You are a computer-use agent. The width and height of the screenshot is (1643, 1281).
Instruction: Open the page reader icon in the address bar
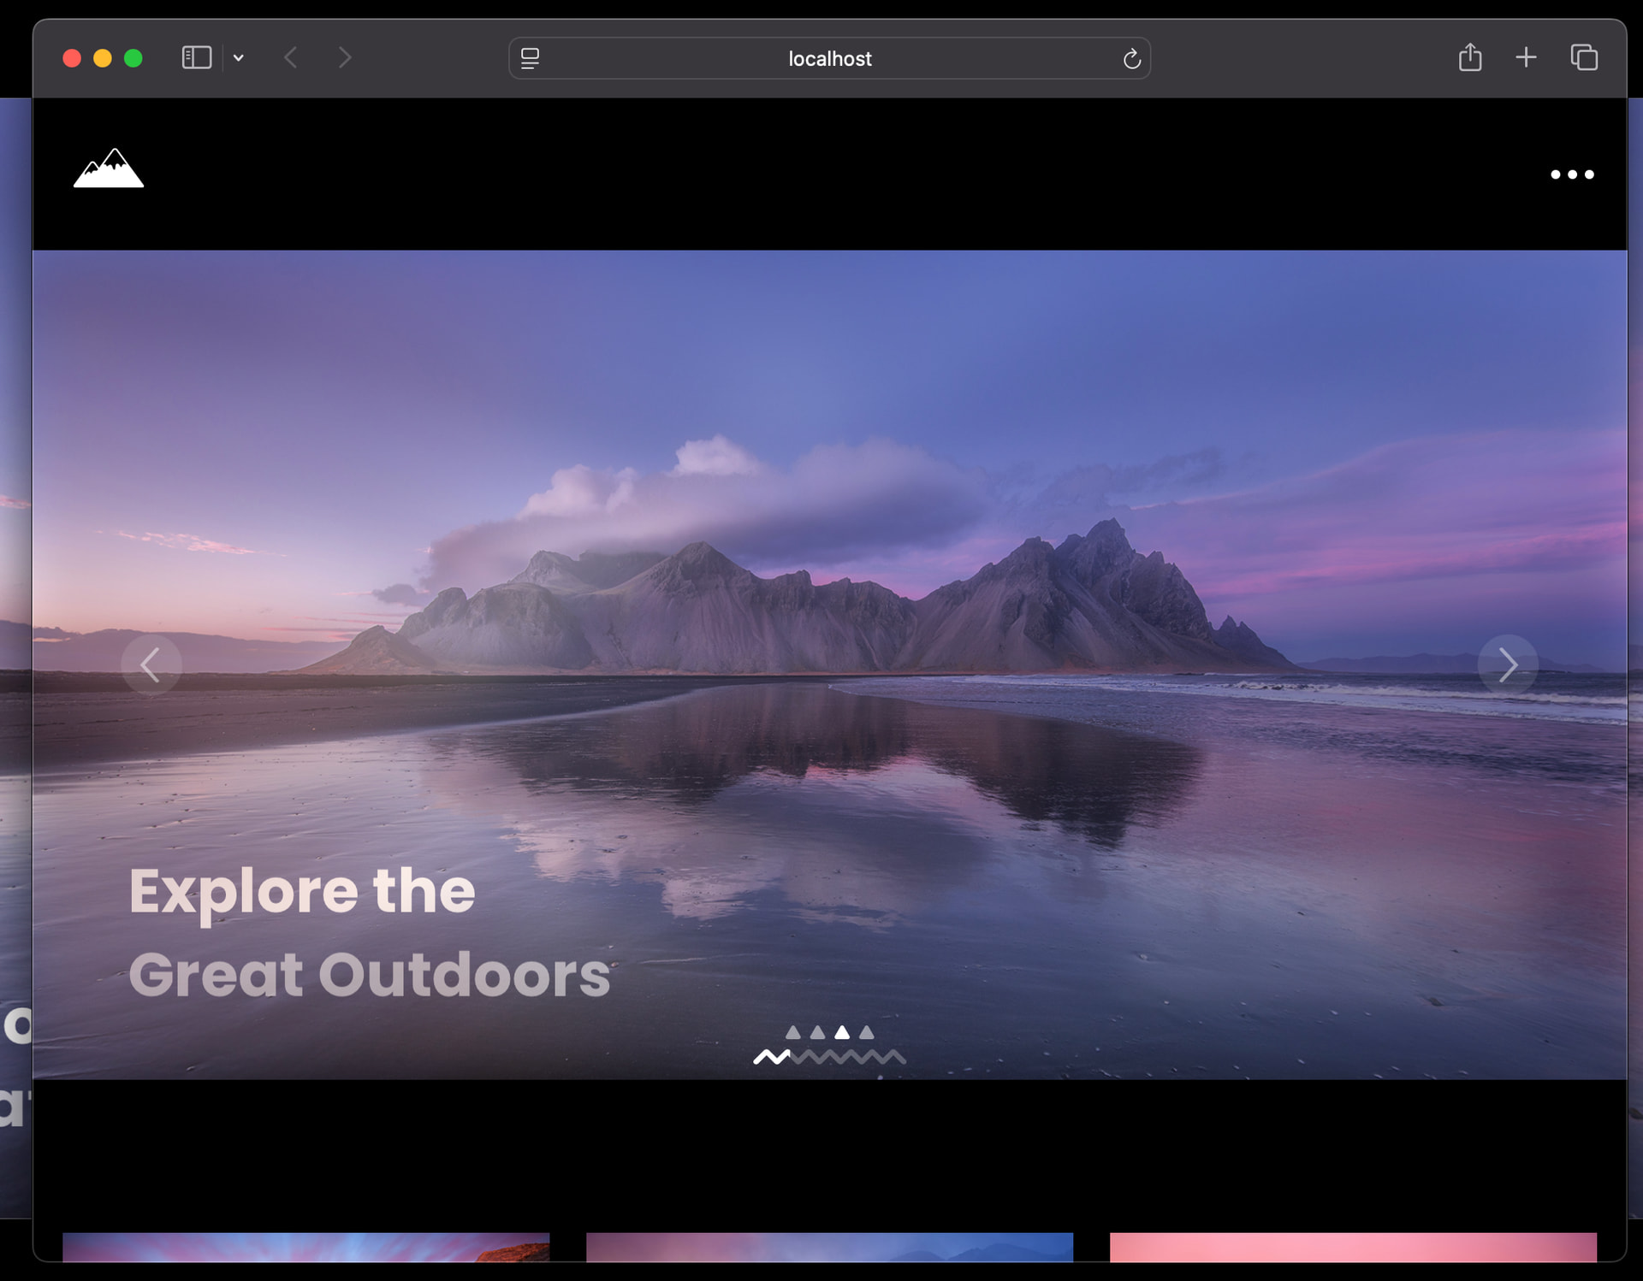[530, 58]
